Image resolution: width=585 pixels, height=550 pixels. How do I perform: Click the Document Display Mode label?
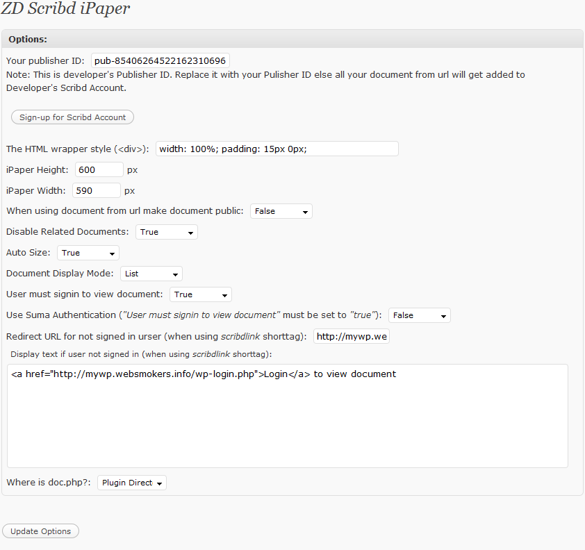(x=60, y=274)
